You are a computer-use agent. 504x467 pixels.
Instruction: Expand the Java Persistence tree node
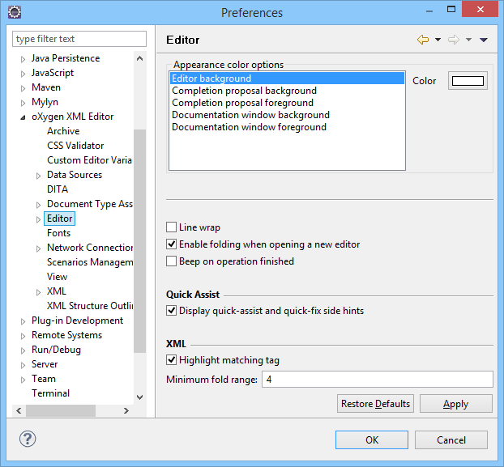tap(23, 59)
